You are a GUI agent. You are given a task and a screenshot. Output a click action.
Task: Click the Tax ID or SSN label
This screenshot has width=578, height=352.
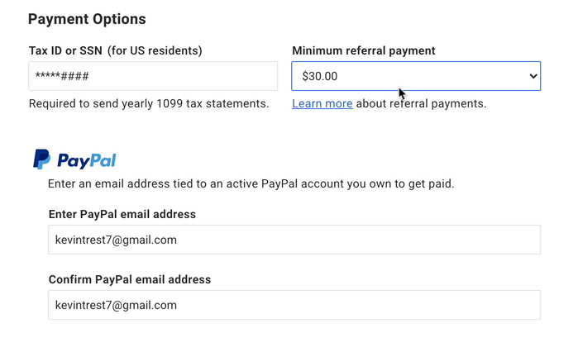point(65,51)
